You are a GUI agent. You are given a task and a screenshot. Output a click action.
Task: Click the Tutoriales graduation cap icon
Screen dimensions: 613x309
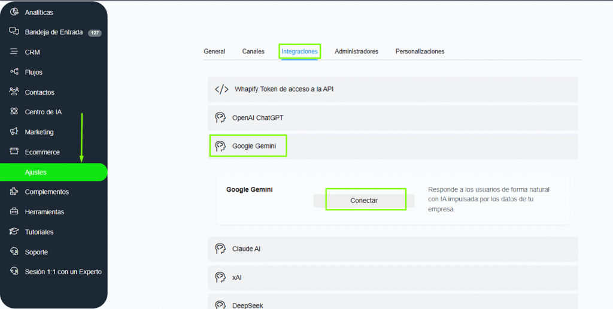14,232
